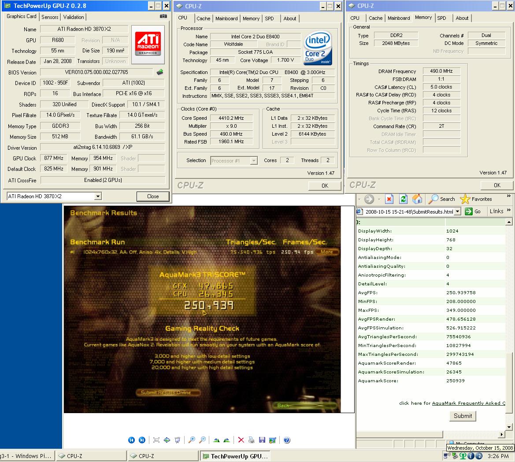Click the printer icon in picture viewer

[x=251, y=440]
